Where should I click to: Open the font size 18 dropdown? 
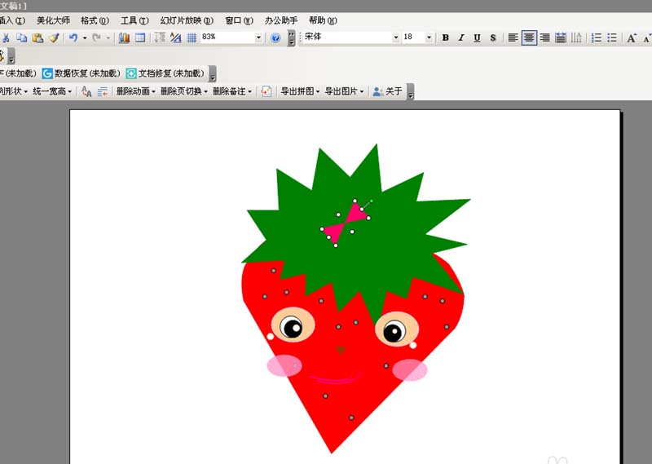point(429,38)
